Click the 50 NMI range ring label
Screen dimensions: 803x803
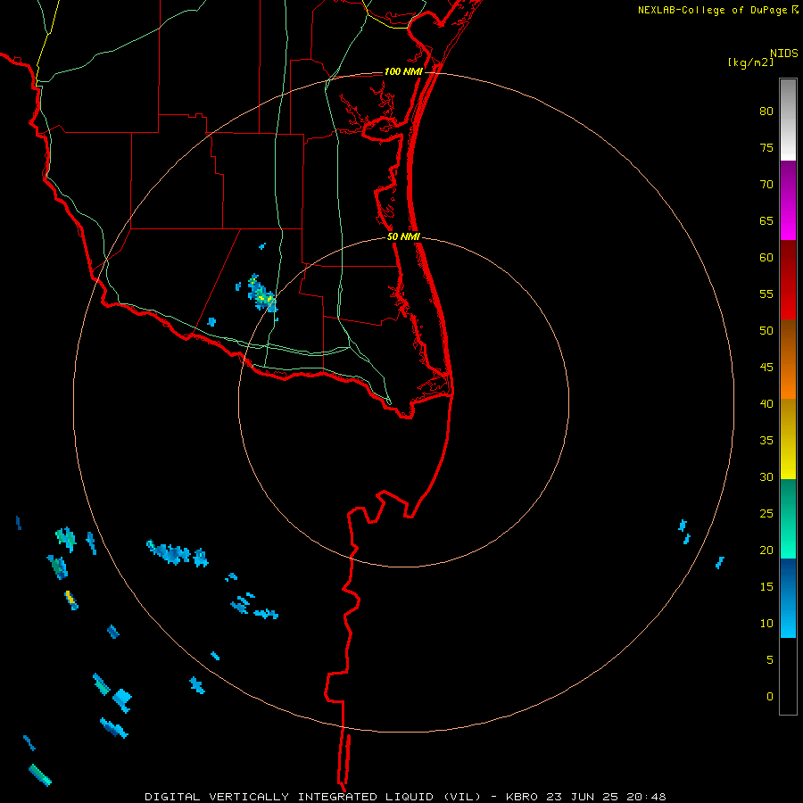click(x=403, y=236)
